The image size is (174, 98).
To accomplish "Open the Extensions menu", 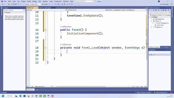I will tap(58, 1).
